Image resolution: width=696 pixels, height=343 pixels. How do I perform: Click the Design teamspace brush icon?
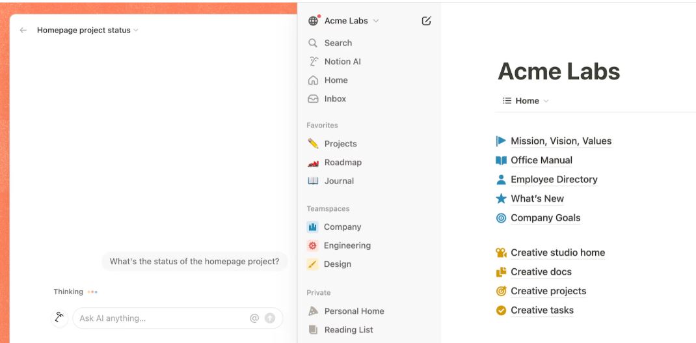312,264
